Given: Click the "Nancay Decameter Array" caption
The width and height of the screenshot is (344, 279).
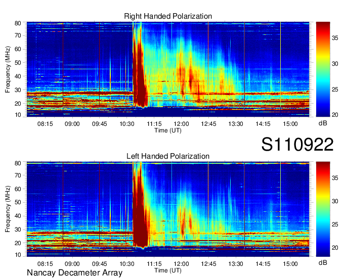Looking at the screenshot, I should 74,273.
